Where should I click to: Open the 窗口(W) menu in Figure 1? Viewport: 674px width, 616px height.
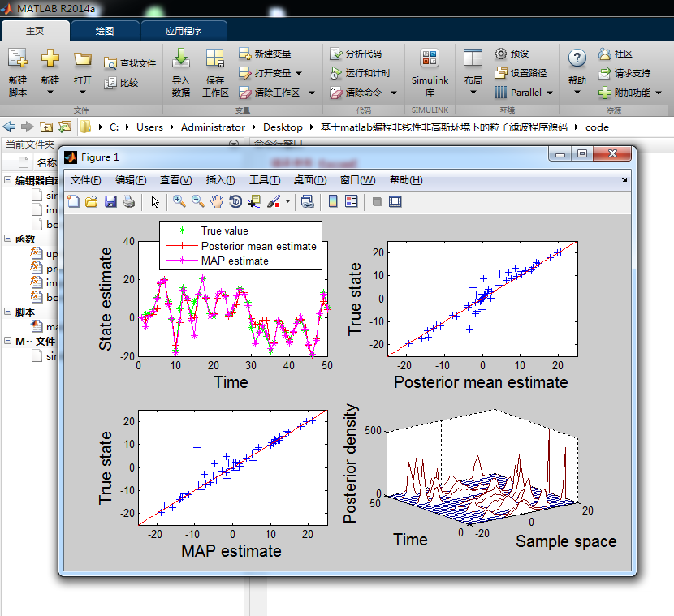tap(357, 180)
